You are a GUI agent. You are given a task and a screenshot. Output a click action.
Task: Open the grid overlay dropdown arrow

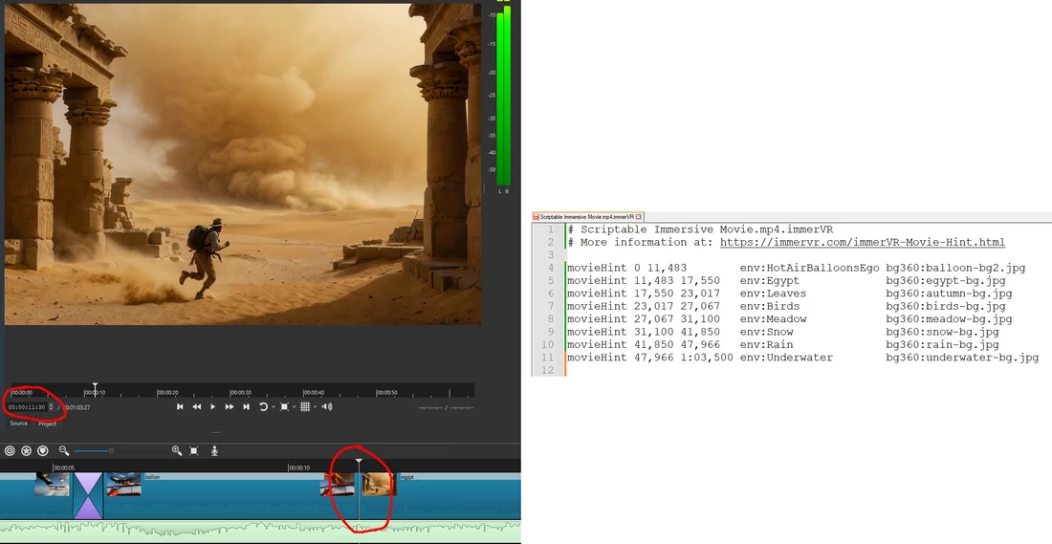tap(316, 407)
